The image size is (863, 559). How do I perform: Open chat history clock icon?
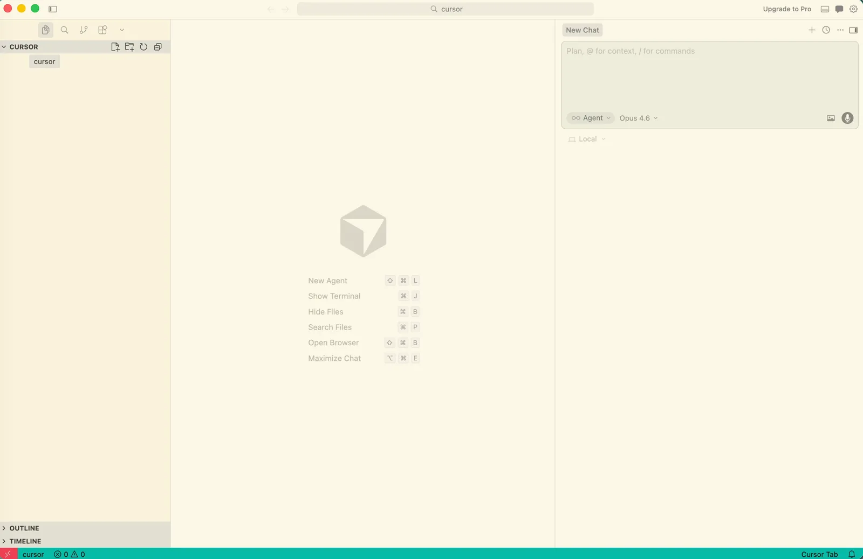826,30
